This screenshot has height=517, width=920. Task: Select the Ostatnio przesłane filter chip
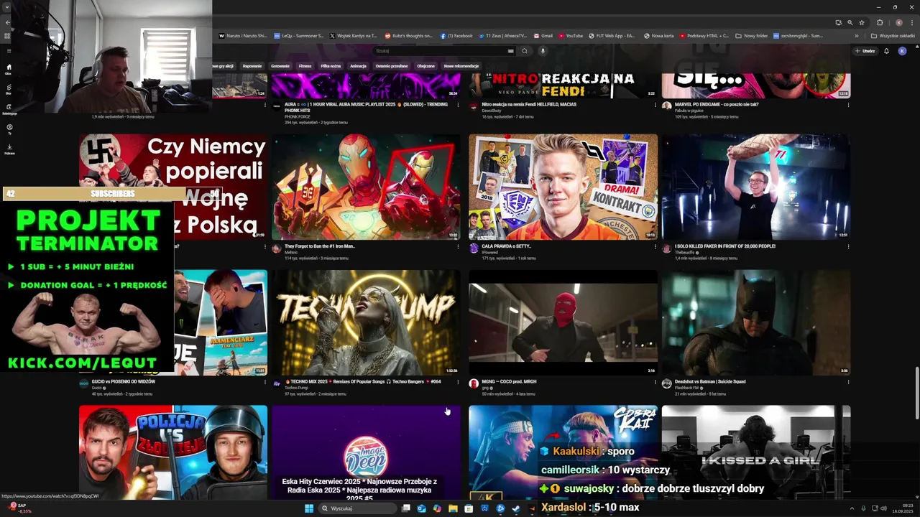click(392, 66)
